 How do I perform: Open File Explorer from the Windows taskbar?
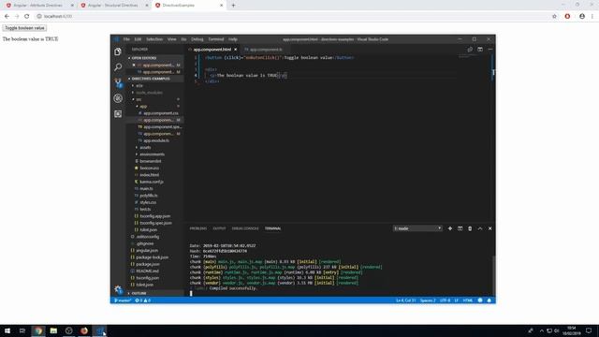pyautogui.click(x=53, y=330)
